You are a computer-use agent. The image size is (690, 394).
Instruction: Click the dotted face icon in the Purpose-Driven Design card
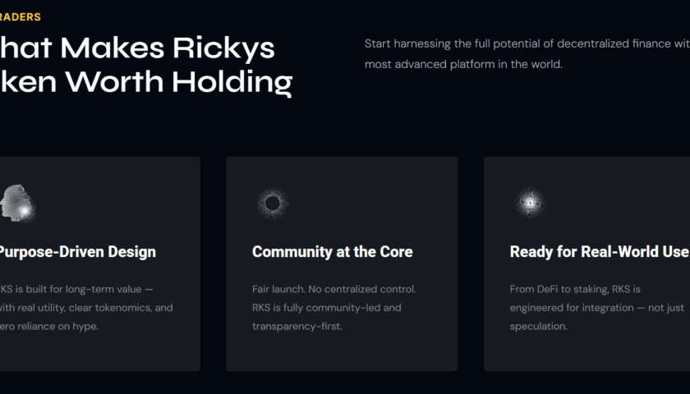point(18,202)
